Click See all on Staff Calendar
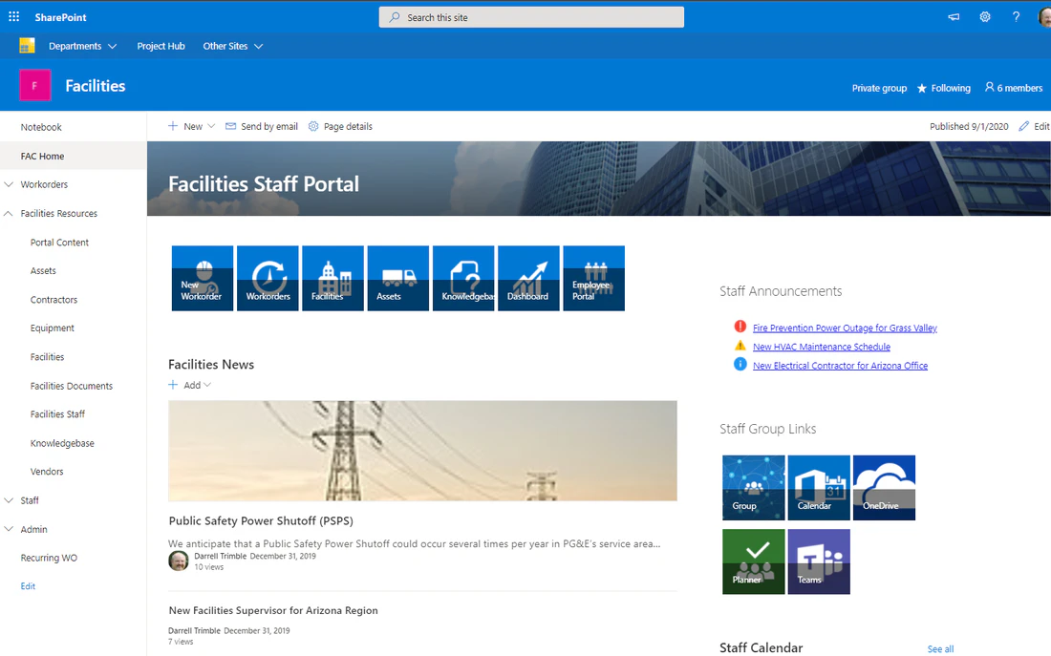This screenshot has height=656, width=1051. (x=940, y=648)
